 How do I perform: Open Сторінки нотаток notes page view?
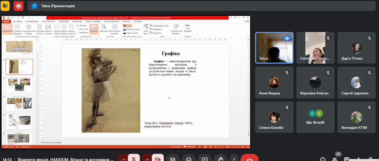click(39, 29)
